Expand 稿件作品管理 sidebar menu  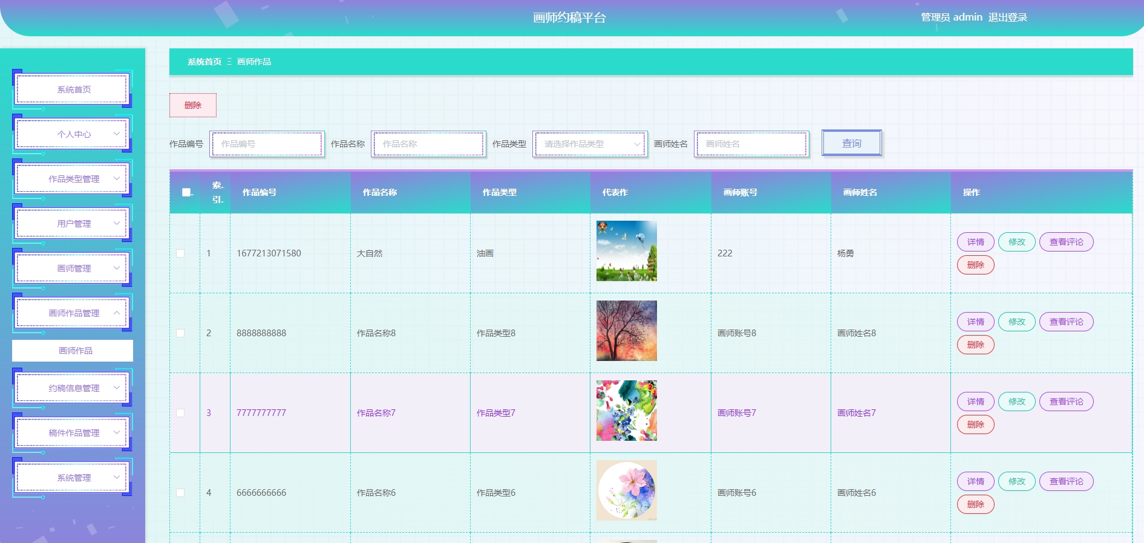(x=73, y=433)
